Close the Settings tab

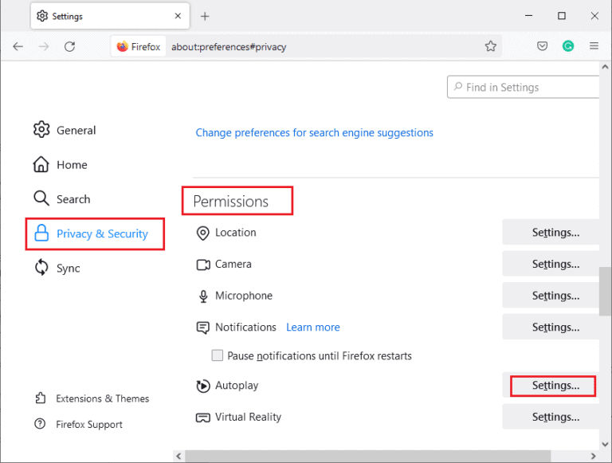point(175,16)
